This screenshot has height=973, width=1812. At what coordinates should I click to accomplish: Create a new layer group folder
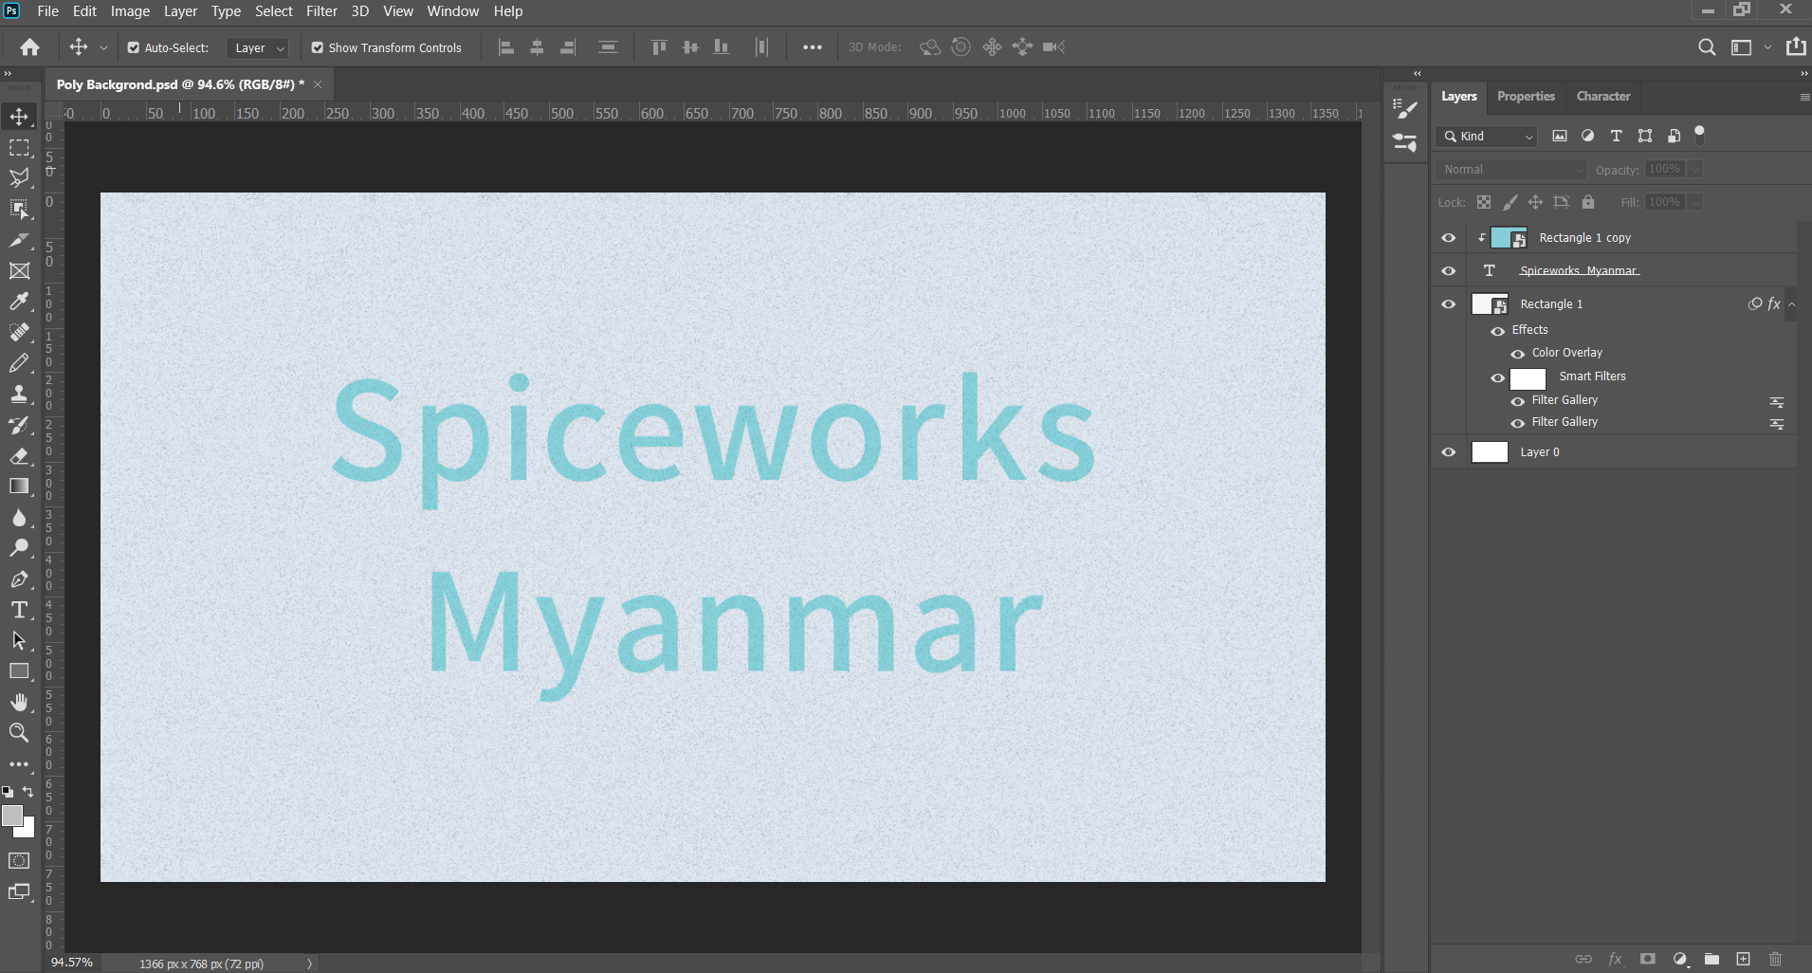click(1711, 959)
